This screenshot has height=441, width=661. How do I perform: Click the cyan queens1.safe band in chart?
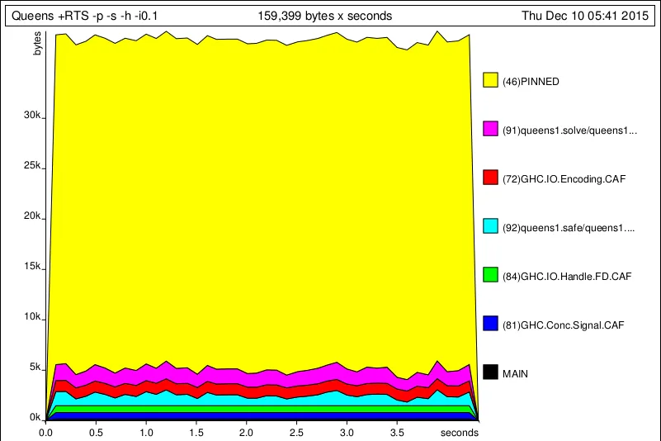(x=262, y=401)
